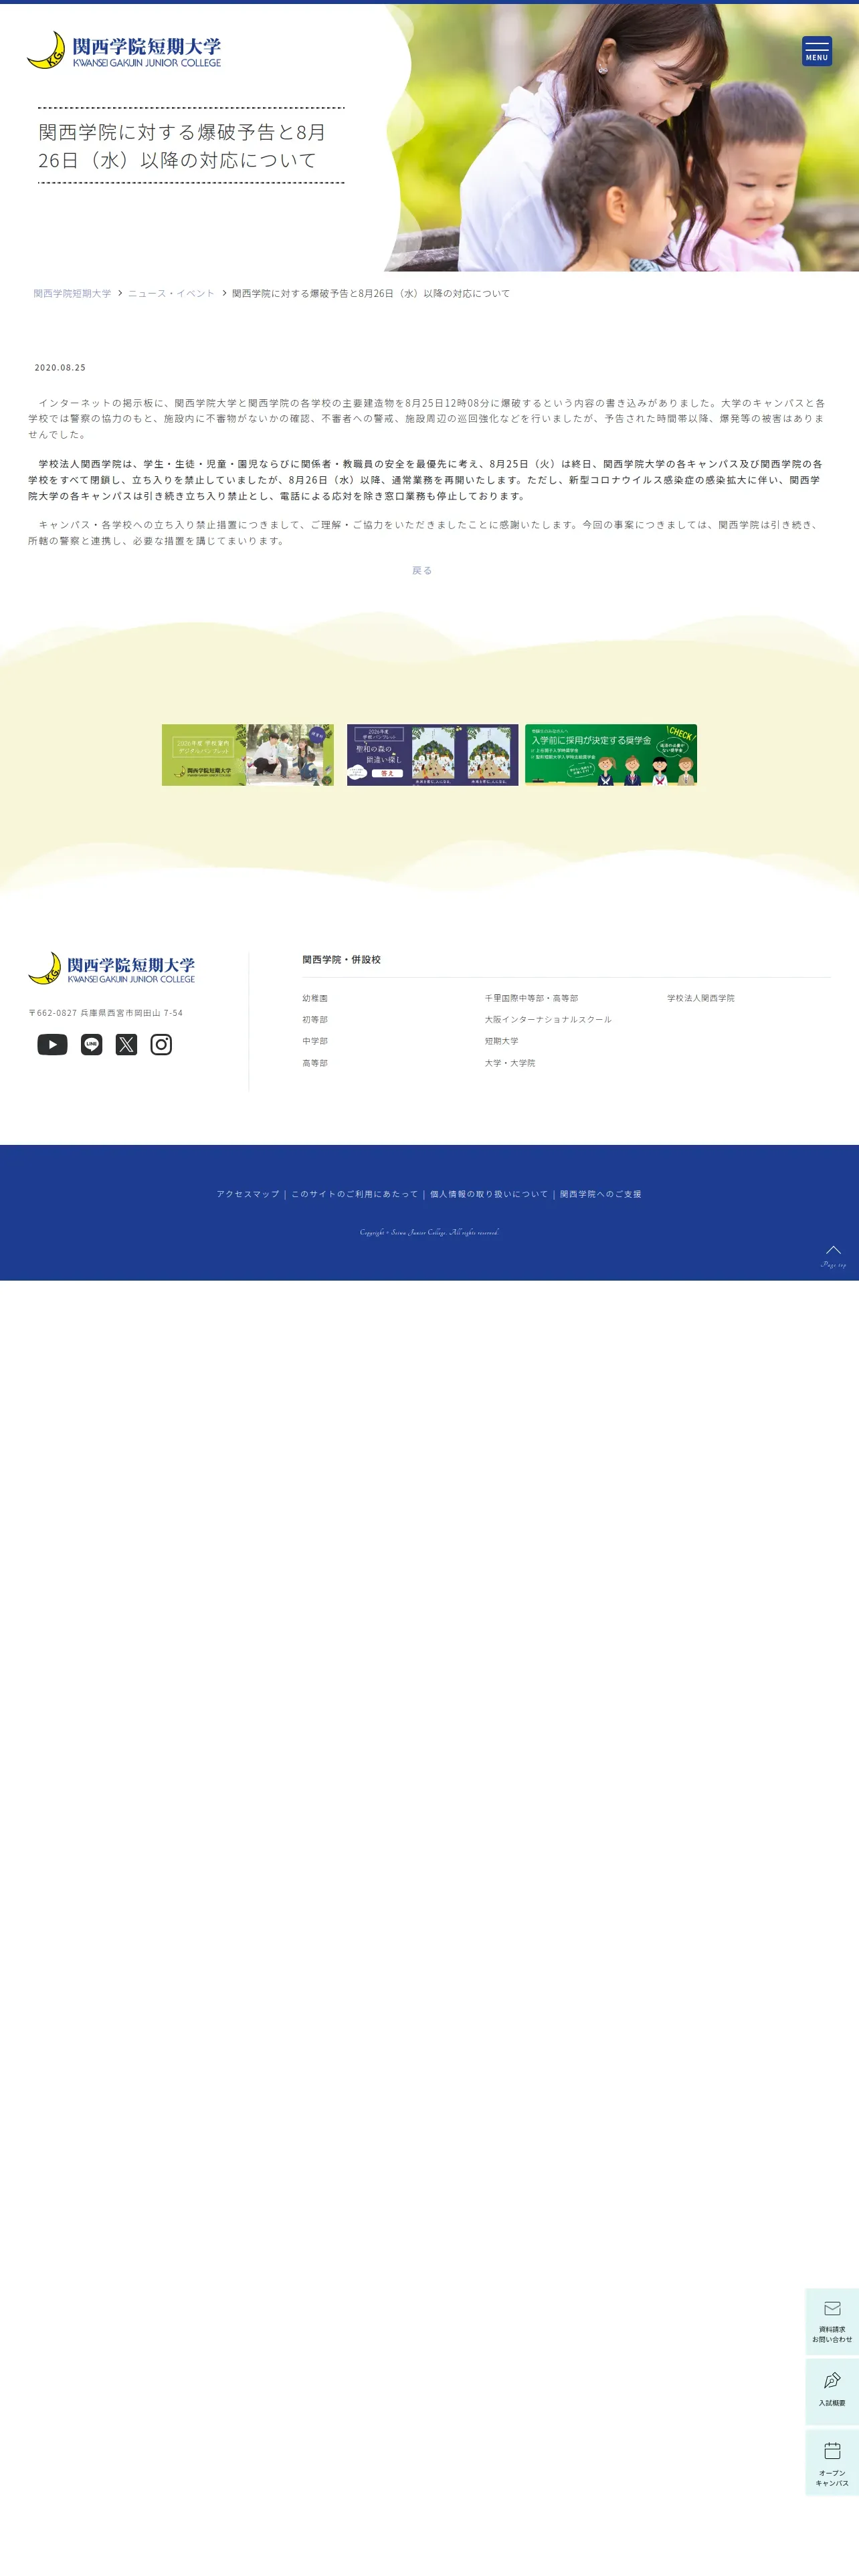Open the X (Twitter) icon
Image resolution: width=859 pixels, height=2576 pixels.
tap(126, 1044)
